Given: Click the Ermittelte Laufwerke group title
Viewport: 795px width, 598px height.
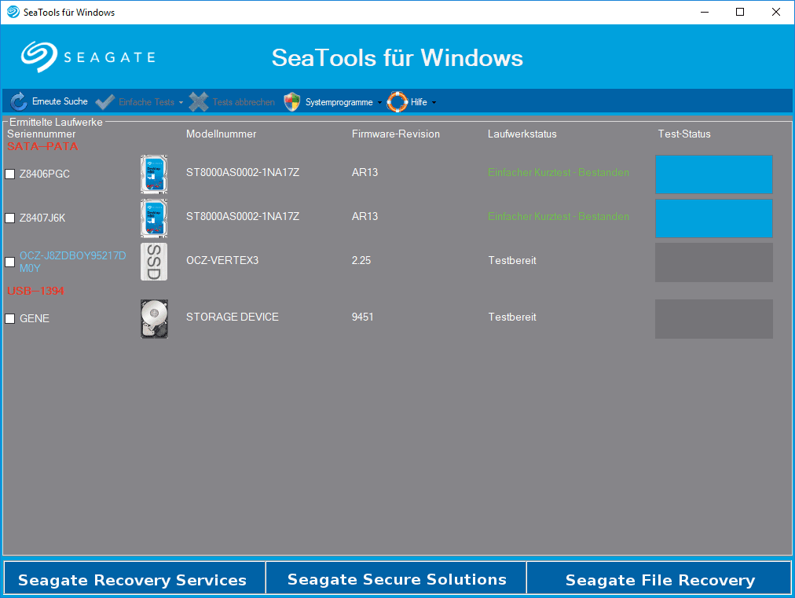Looking at the screenshot, I should (56, 122).
